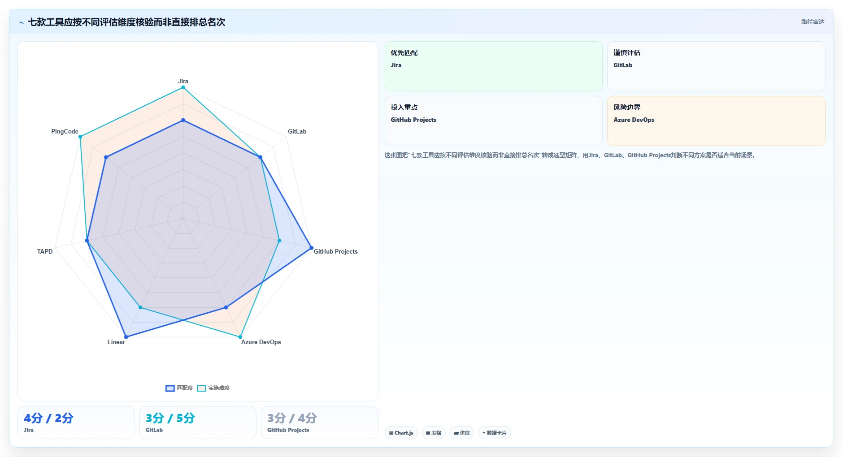Click the description paragraph starting with 这张图把

coord(570,155)
